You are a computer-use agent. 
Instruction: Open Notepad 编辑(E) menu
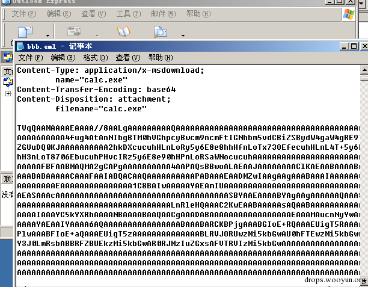tap(63, 58)
